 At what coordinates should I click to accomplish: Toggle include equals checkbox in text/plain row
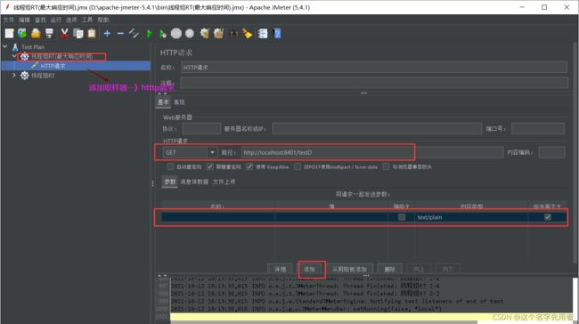click(x=548, y=217)
